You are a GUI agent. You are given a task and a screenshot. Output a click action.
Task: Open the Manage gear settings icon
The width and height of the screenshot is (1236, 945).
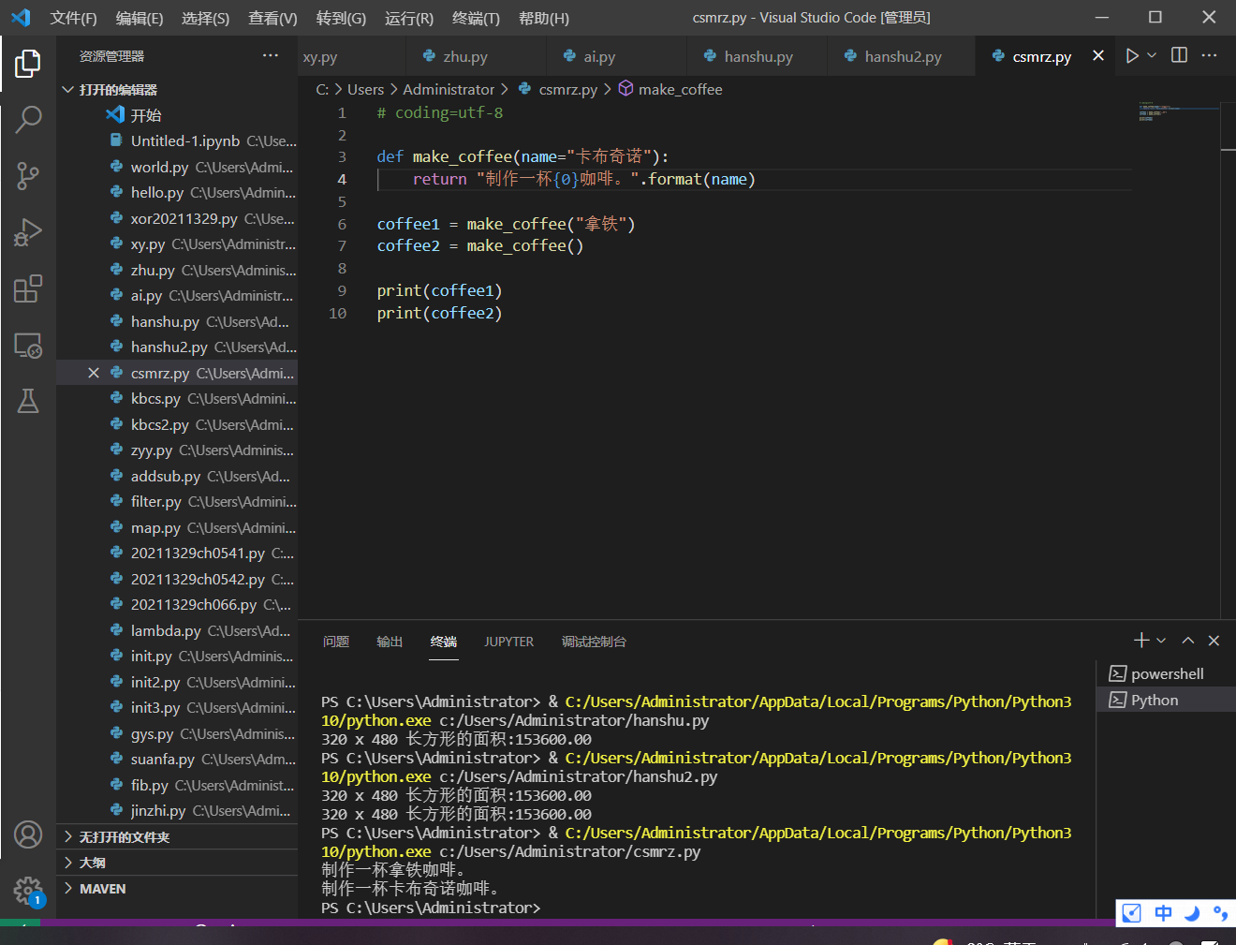28,890
